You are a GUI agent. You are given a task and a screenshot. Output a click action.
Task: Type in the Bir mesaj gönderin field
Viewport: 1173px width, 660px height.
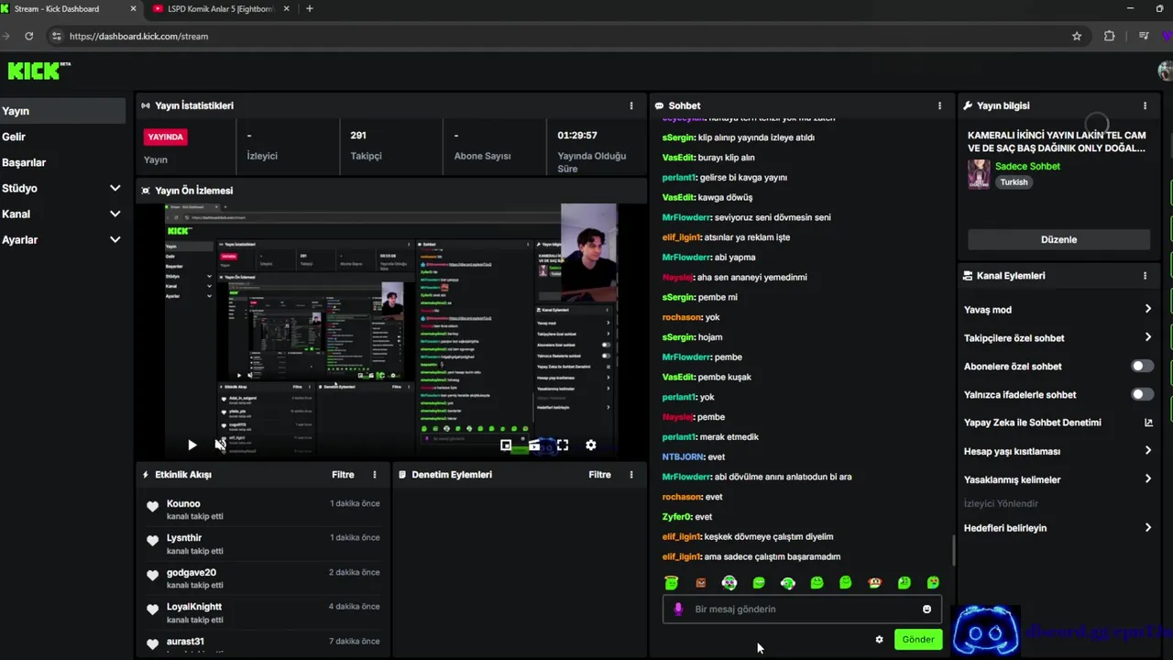802,609
